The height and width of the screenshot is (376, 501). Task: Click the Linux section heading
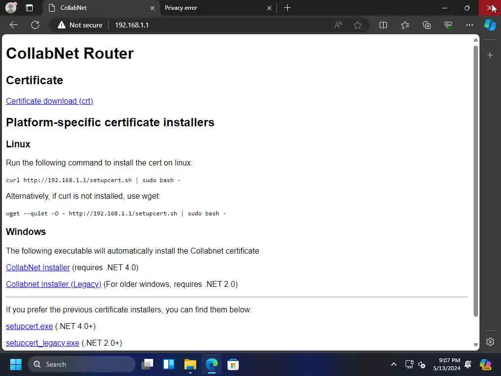pos(18,144)
